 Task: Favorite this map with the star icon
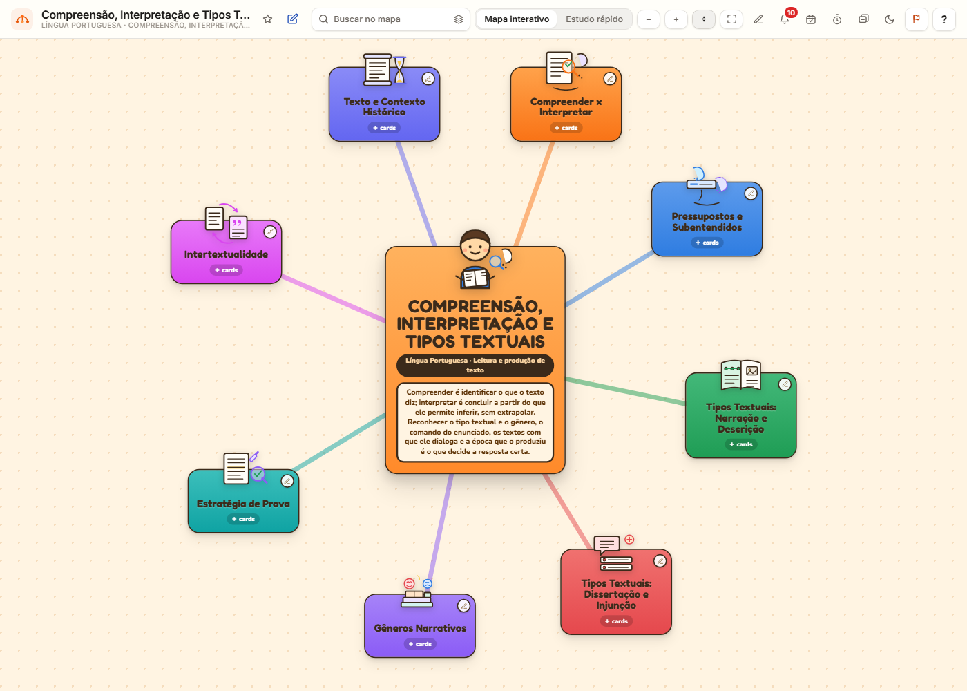[x=268, y=19]
